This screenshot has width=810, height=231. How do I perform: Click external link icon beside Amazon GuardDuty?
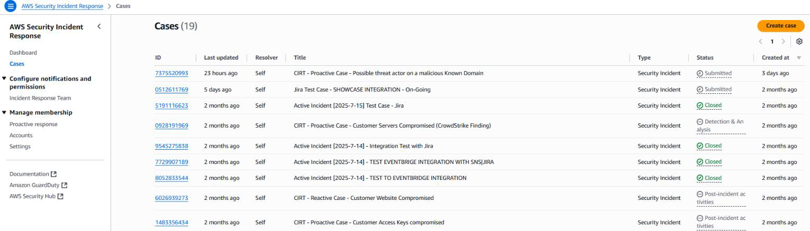65,185
